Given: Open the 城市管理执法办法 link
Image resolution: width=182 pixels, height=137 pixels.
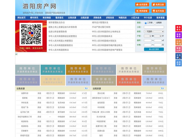Looking at the screenshot, I should click(x=57, y=23).
